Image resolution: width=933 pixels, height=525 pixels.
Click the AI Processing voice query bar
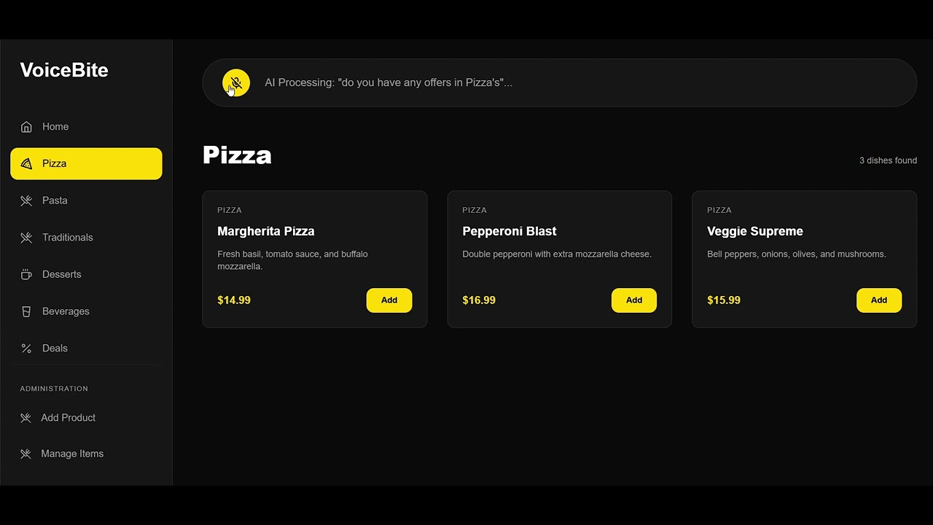click(x=569, y=82)
